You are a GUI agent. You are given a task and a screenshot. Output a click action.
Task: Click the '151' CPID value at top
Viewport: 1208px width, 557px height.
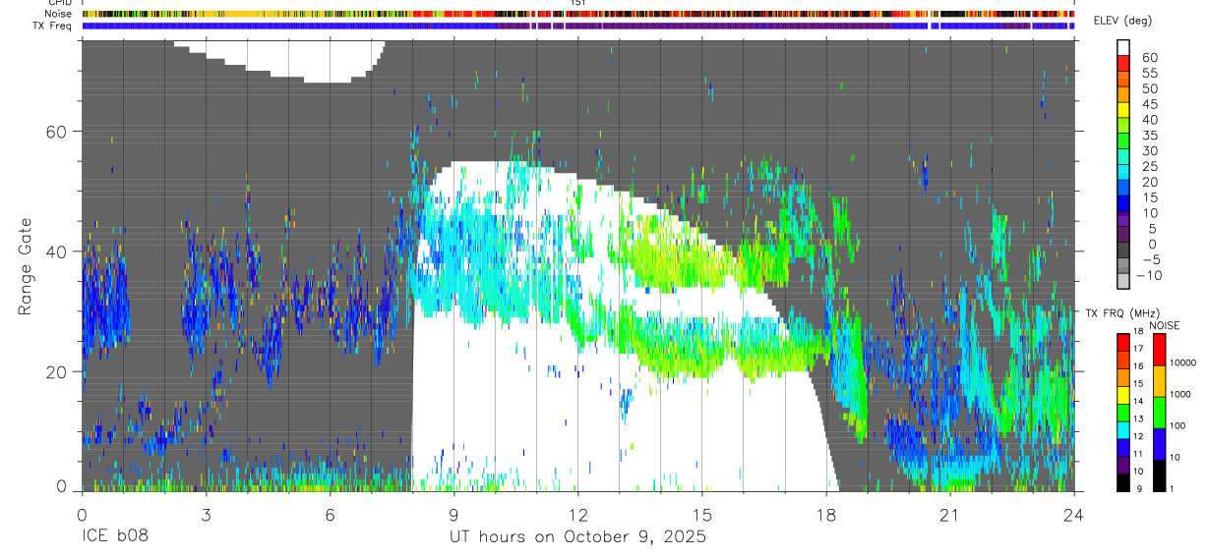tap(577, 3)
